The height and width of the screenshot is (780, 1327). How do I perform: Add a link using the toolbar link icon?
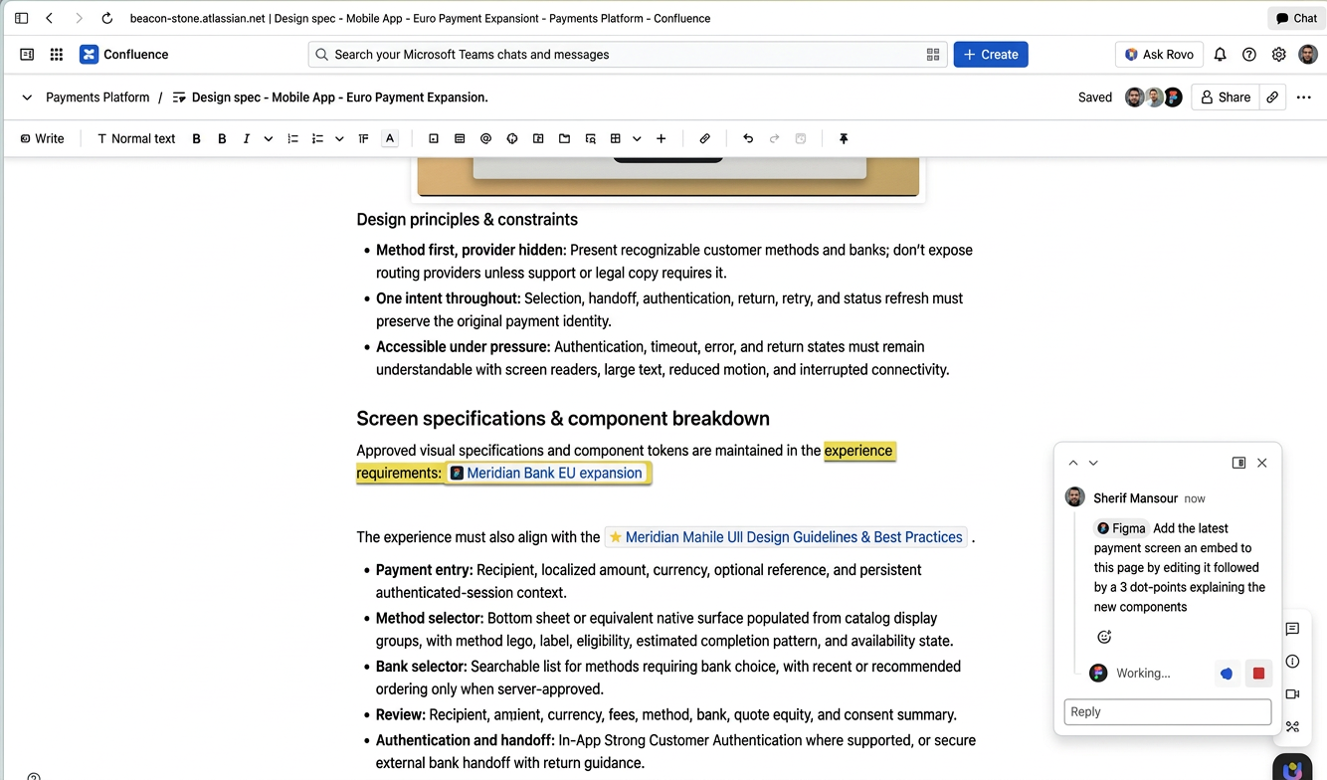coord(704,138)
